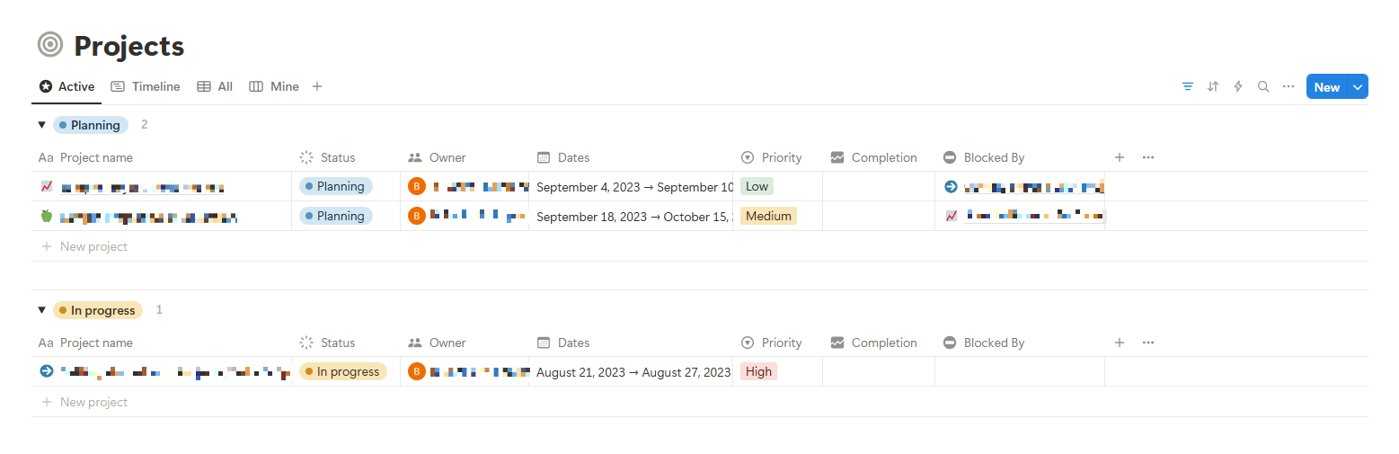The width and height of the screenshot is (1399, 454).
Task: Select the High priority tag
Action: pos(758,371)
